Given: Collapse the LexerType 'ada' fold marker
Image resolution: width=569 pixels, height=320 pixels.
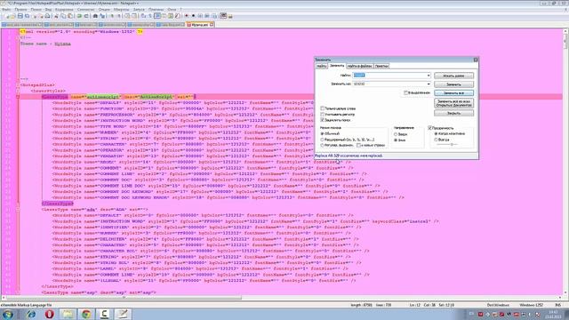Looking at the screenshot, I should 18,210.
